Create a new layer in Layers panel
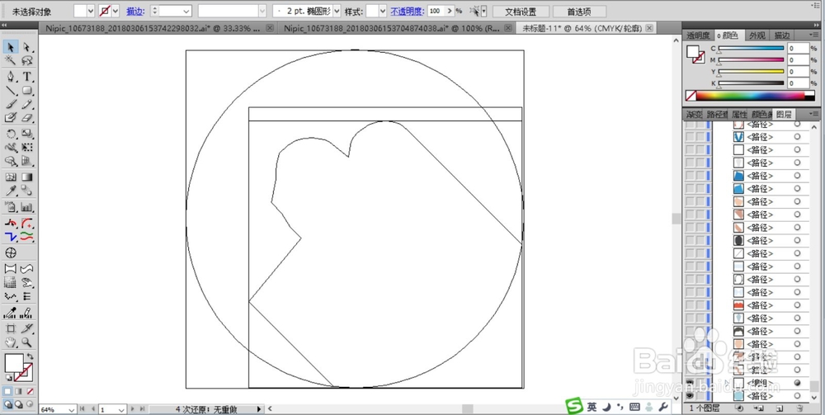Screen dimensions: 825x415 point(780,408)
